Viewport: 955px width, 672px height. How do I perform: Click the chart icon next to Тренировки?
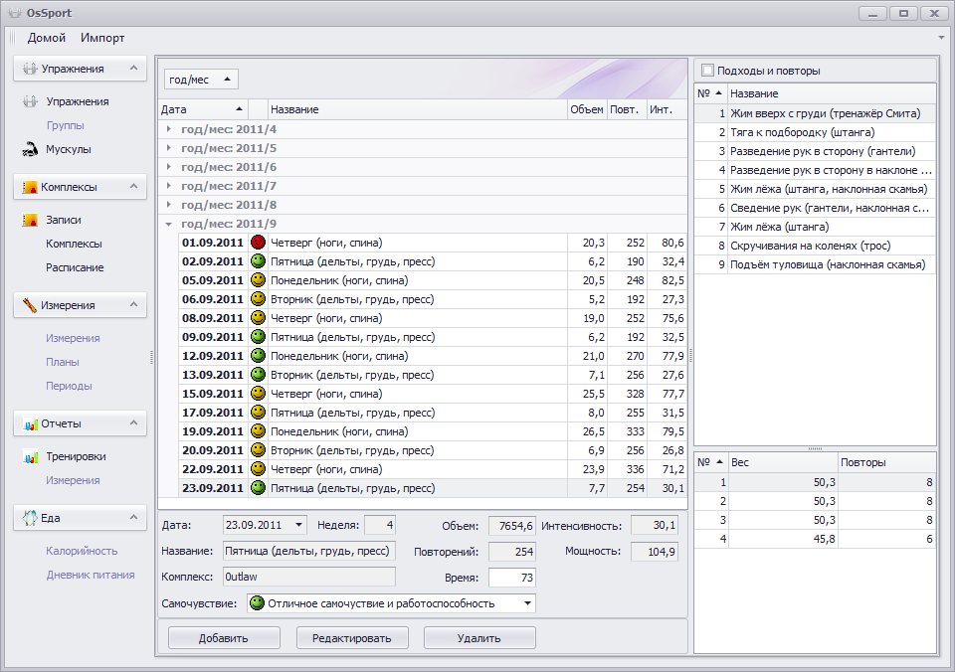(29, 456)
